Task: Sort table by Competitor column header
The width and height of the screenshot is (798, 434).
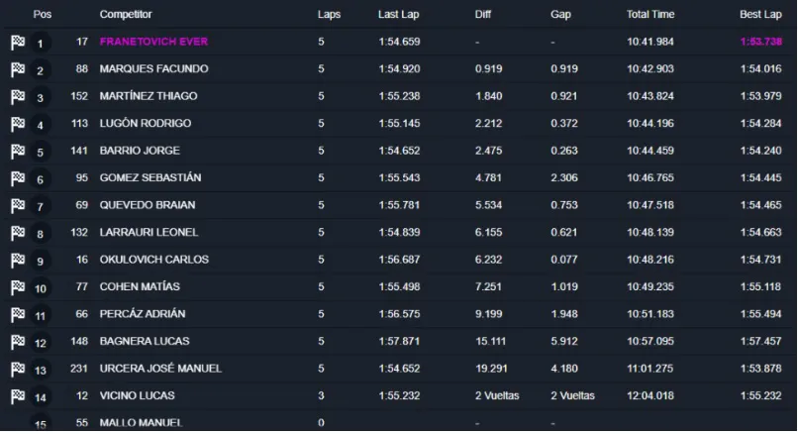Action: 128,15
